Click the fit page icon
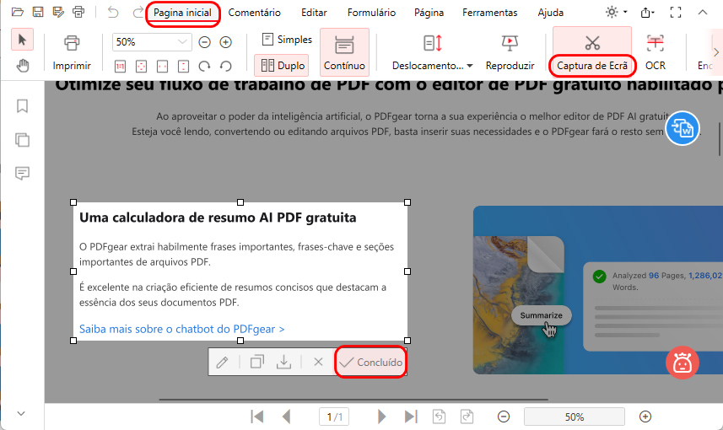Viewport: 723px width, 430px height. pyautogui.click(x=141, y=67)
